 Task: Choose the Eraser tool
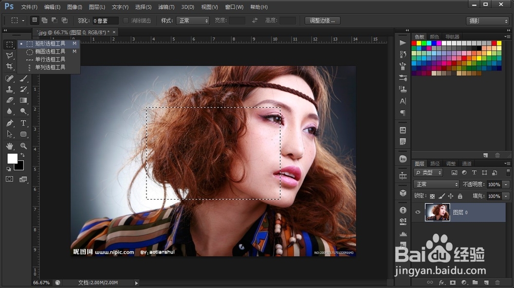9,101
